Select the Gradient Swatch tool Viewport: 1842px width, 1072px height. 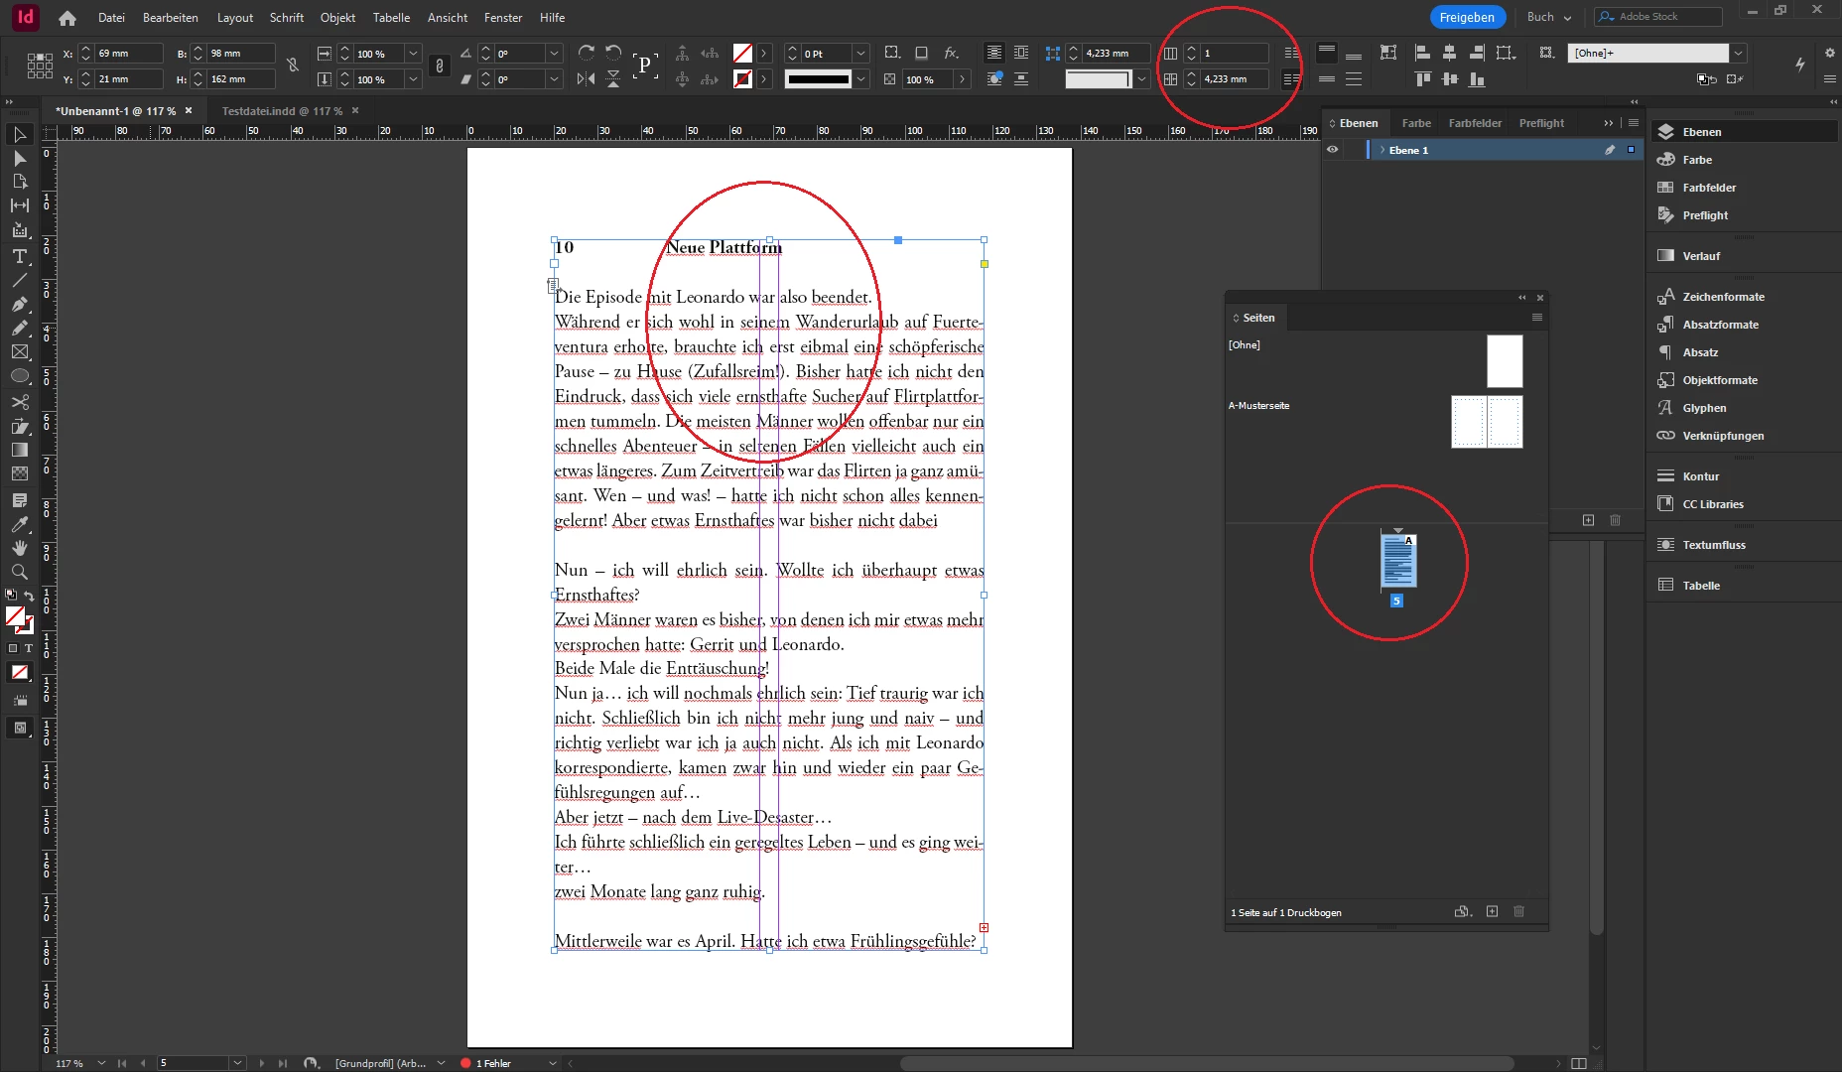[19, 450]
